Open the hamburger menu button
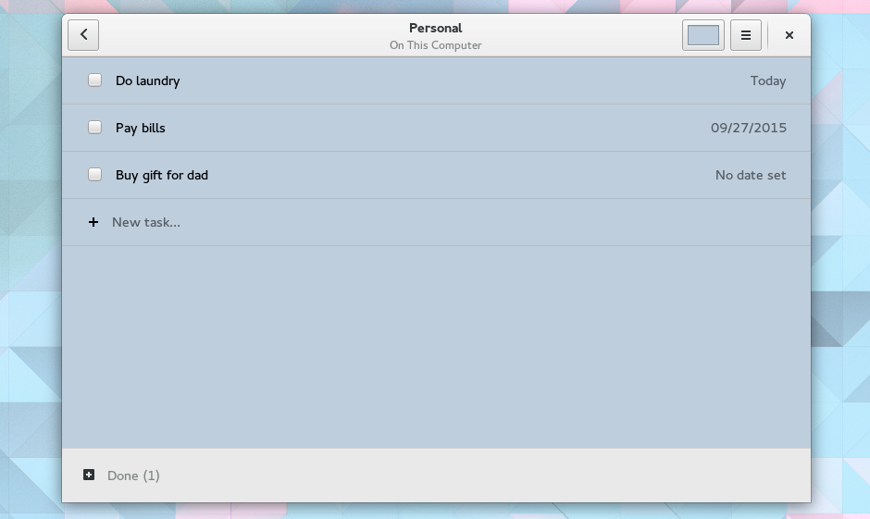 746,35
